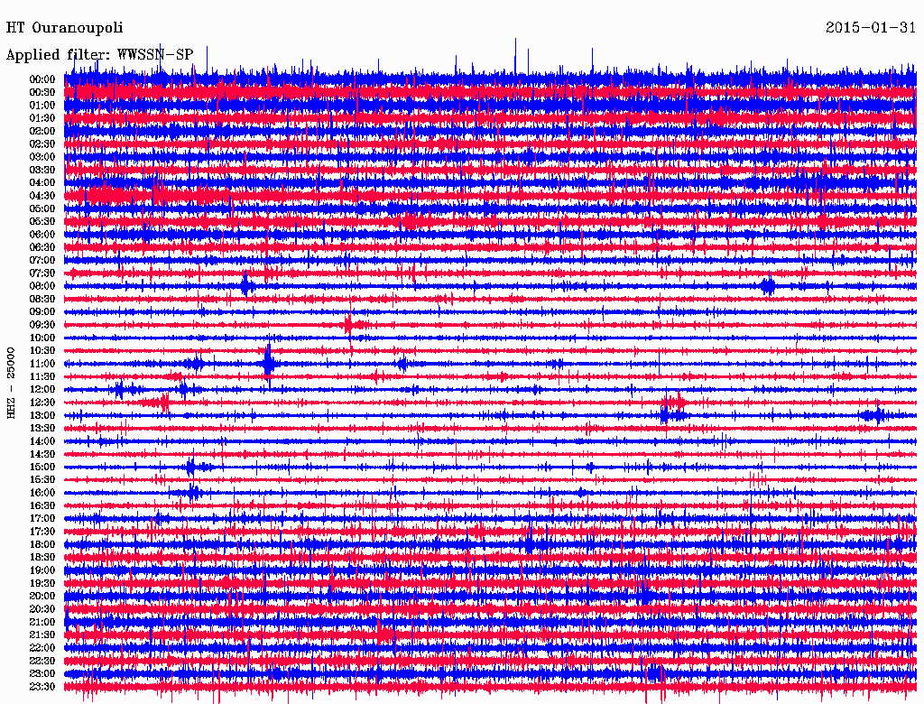This screenshot has height=704, width=924.
Task: Select the 14:30 time label
Action: [42, 455]
